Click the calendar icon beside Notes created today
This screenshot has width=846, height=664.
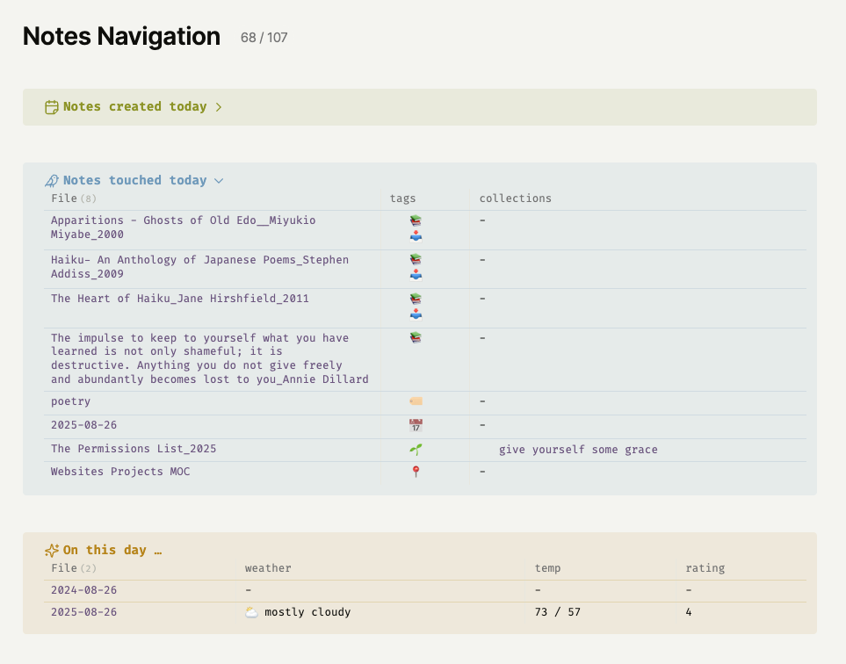52,107
